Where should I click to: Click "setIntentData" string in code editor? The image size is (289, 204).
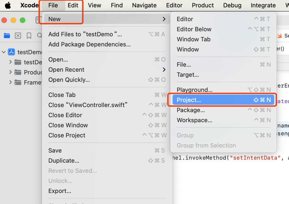tap(255, 158)
